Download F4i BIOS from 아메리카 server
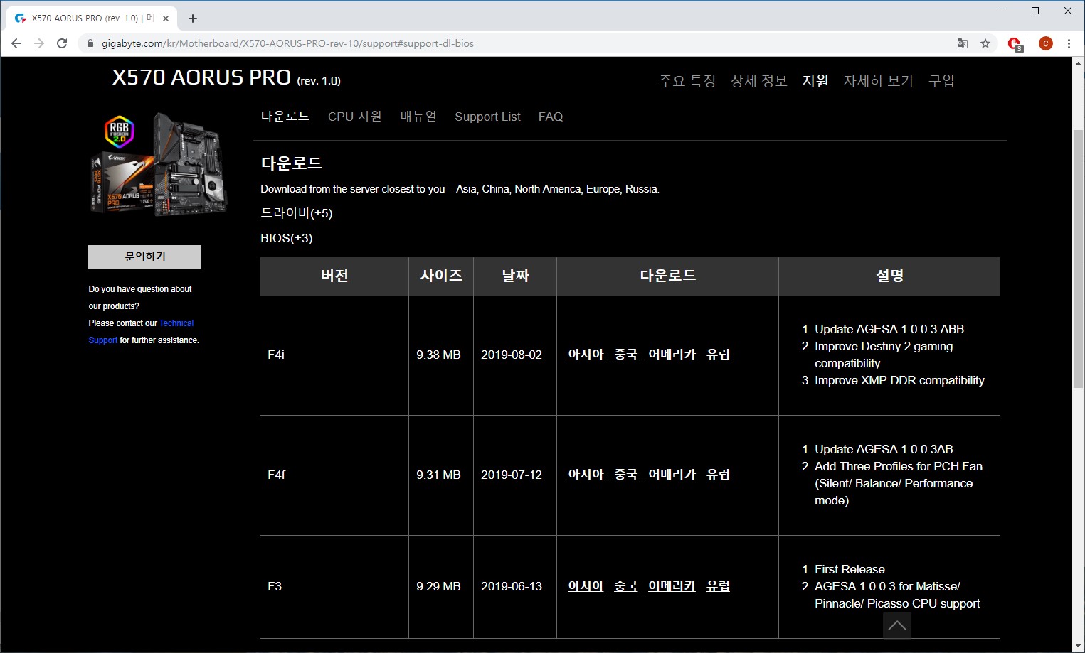Image resolution: width=1085 pixels, height=653 pixels. point(672,355)
